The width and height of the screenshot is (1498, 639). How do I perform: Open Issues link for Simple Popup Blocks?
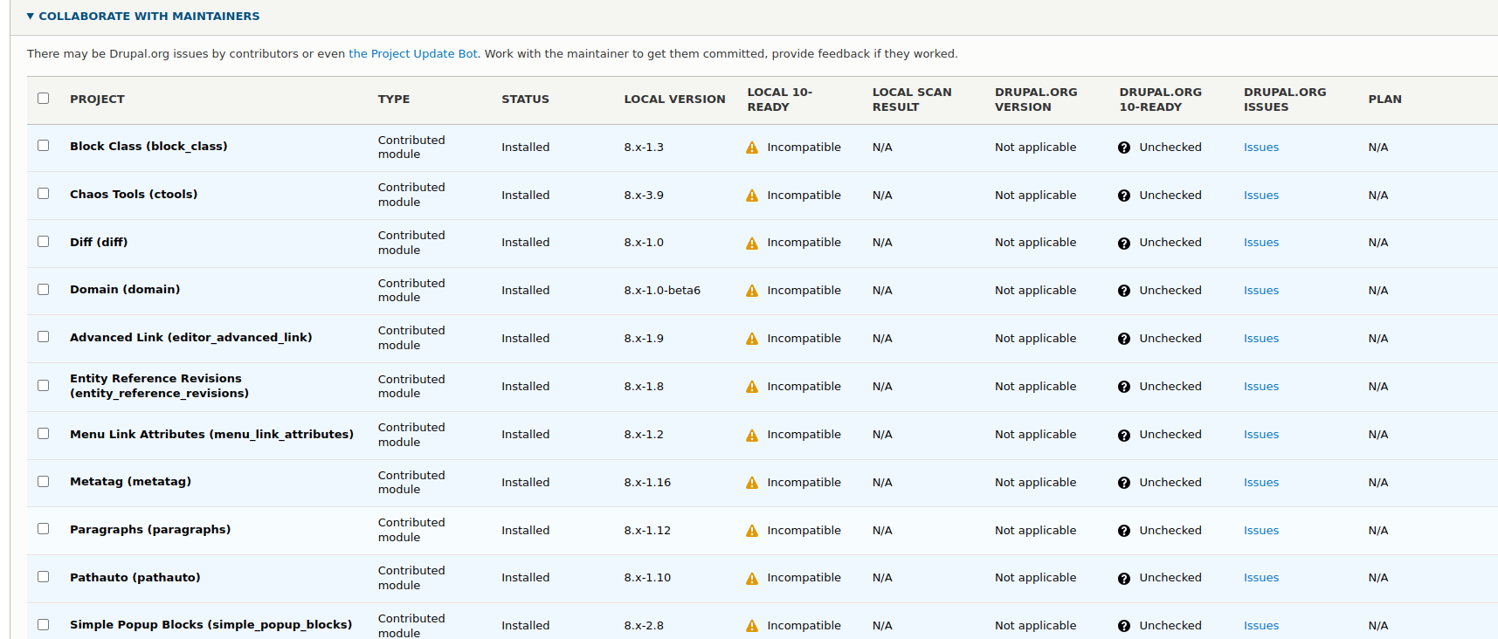click(x=1261, y=626)
